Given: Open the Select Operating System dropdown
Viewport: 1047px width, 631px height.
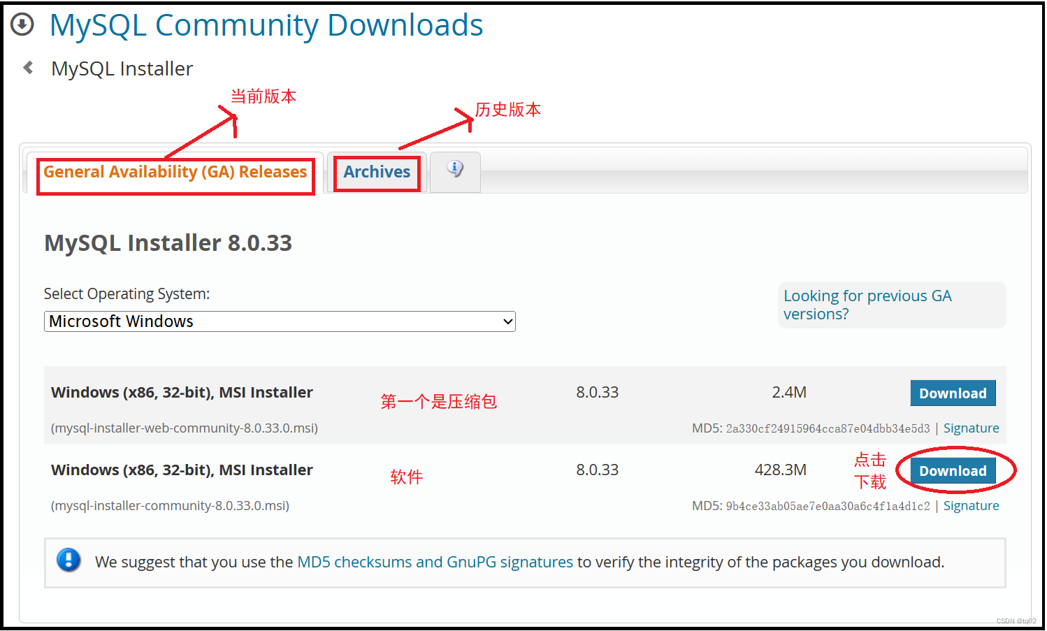Looking at the screenshot, I should click(280, 321).
